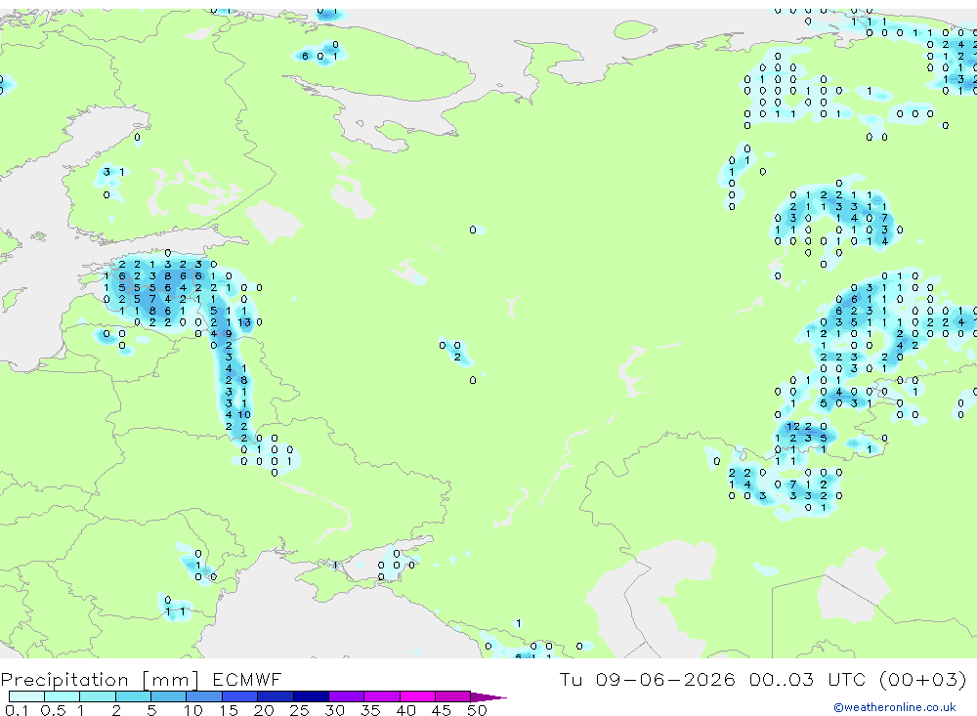The width and height of the screenshot is (977, 716).
Task: Click the 'Tu' weekday abbreviation
Action: tap(571, 679)
